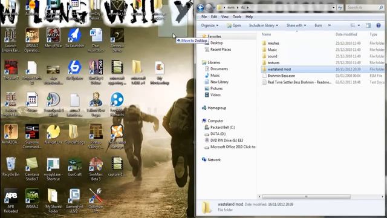Image resolution: width=387 pixels, height=218 pixels.
Task: Open the Help menu
Action: tap(249, 17)
